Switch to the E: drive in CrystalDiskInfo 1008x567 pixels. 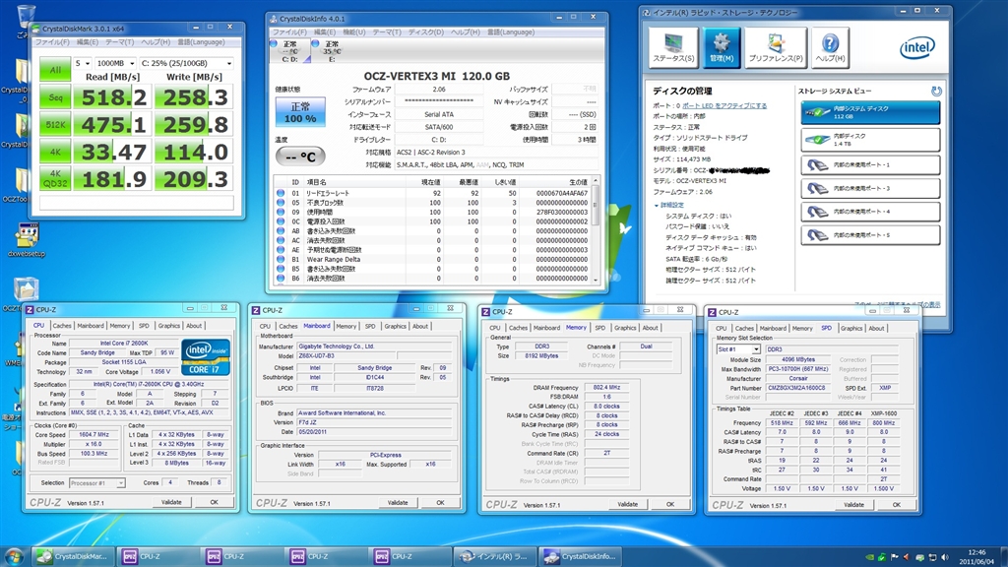pos(332,49)
